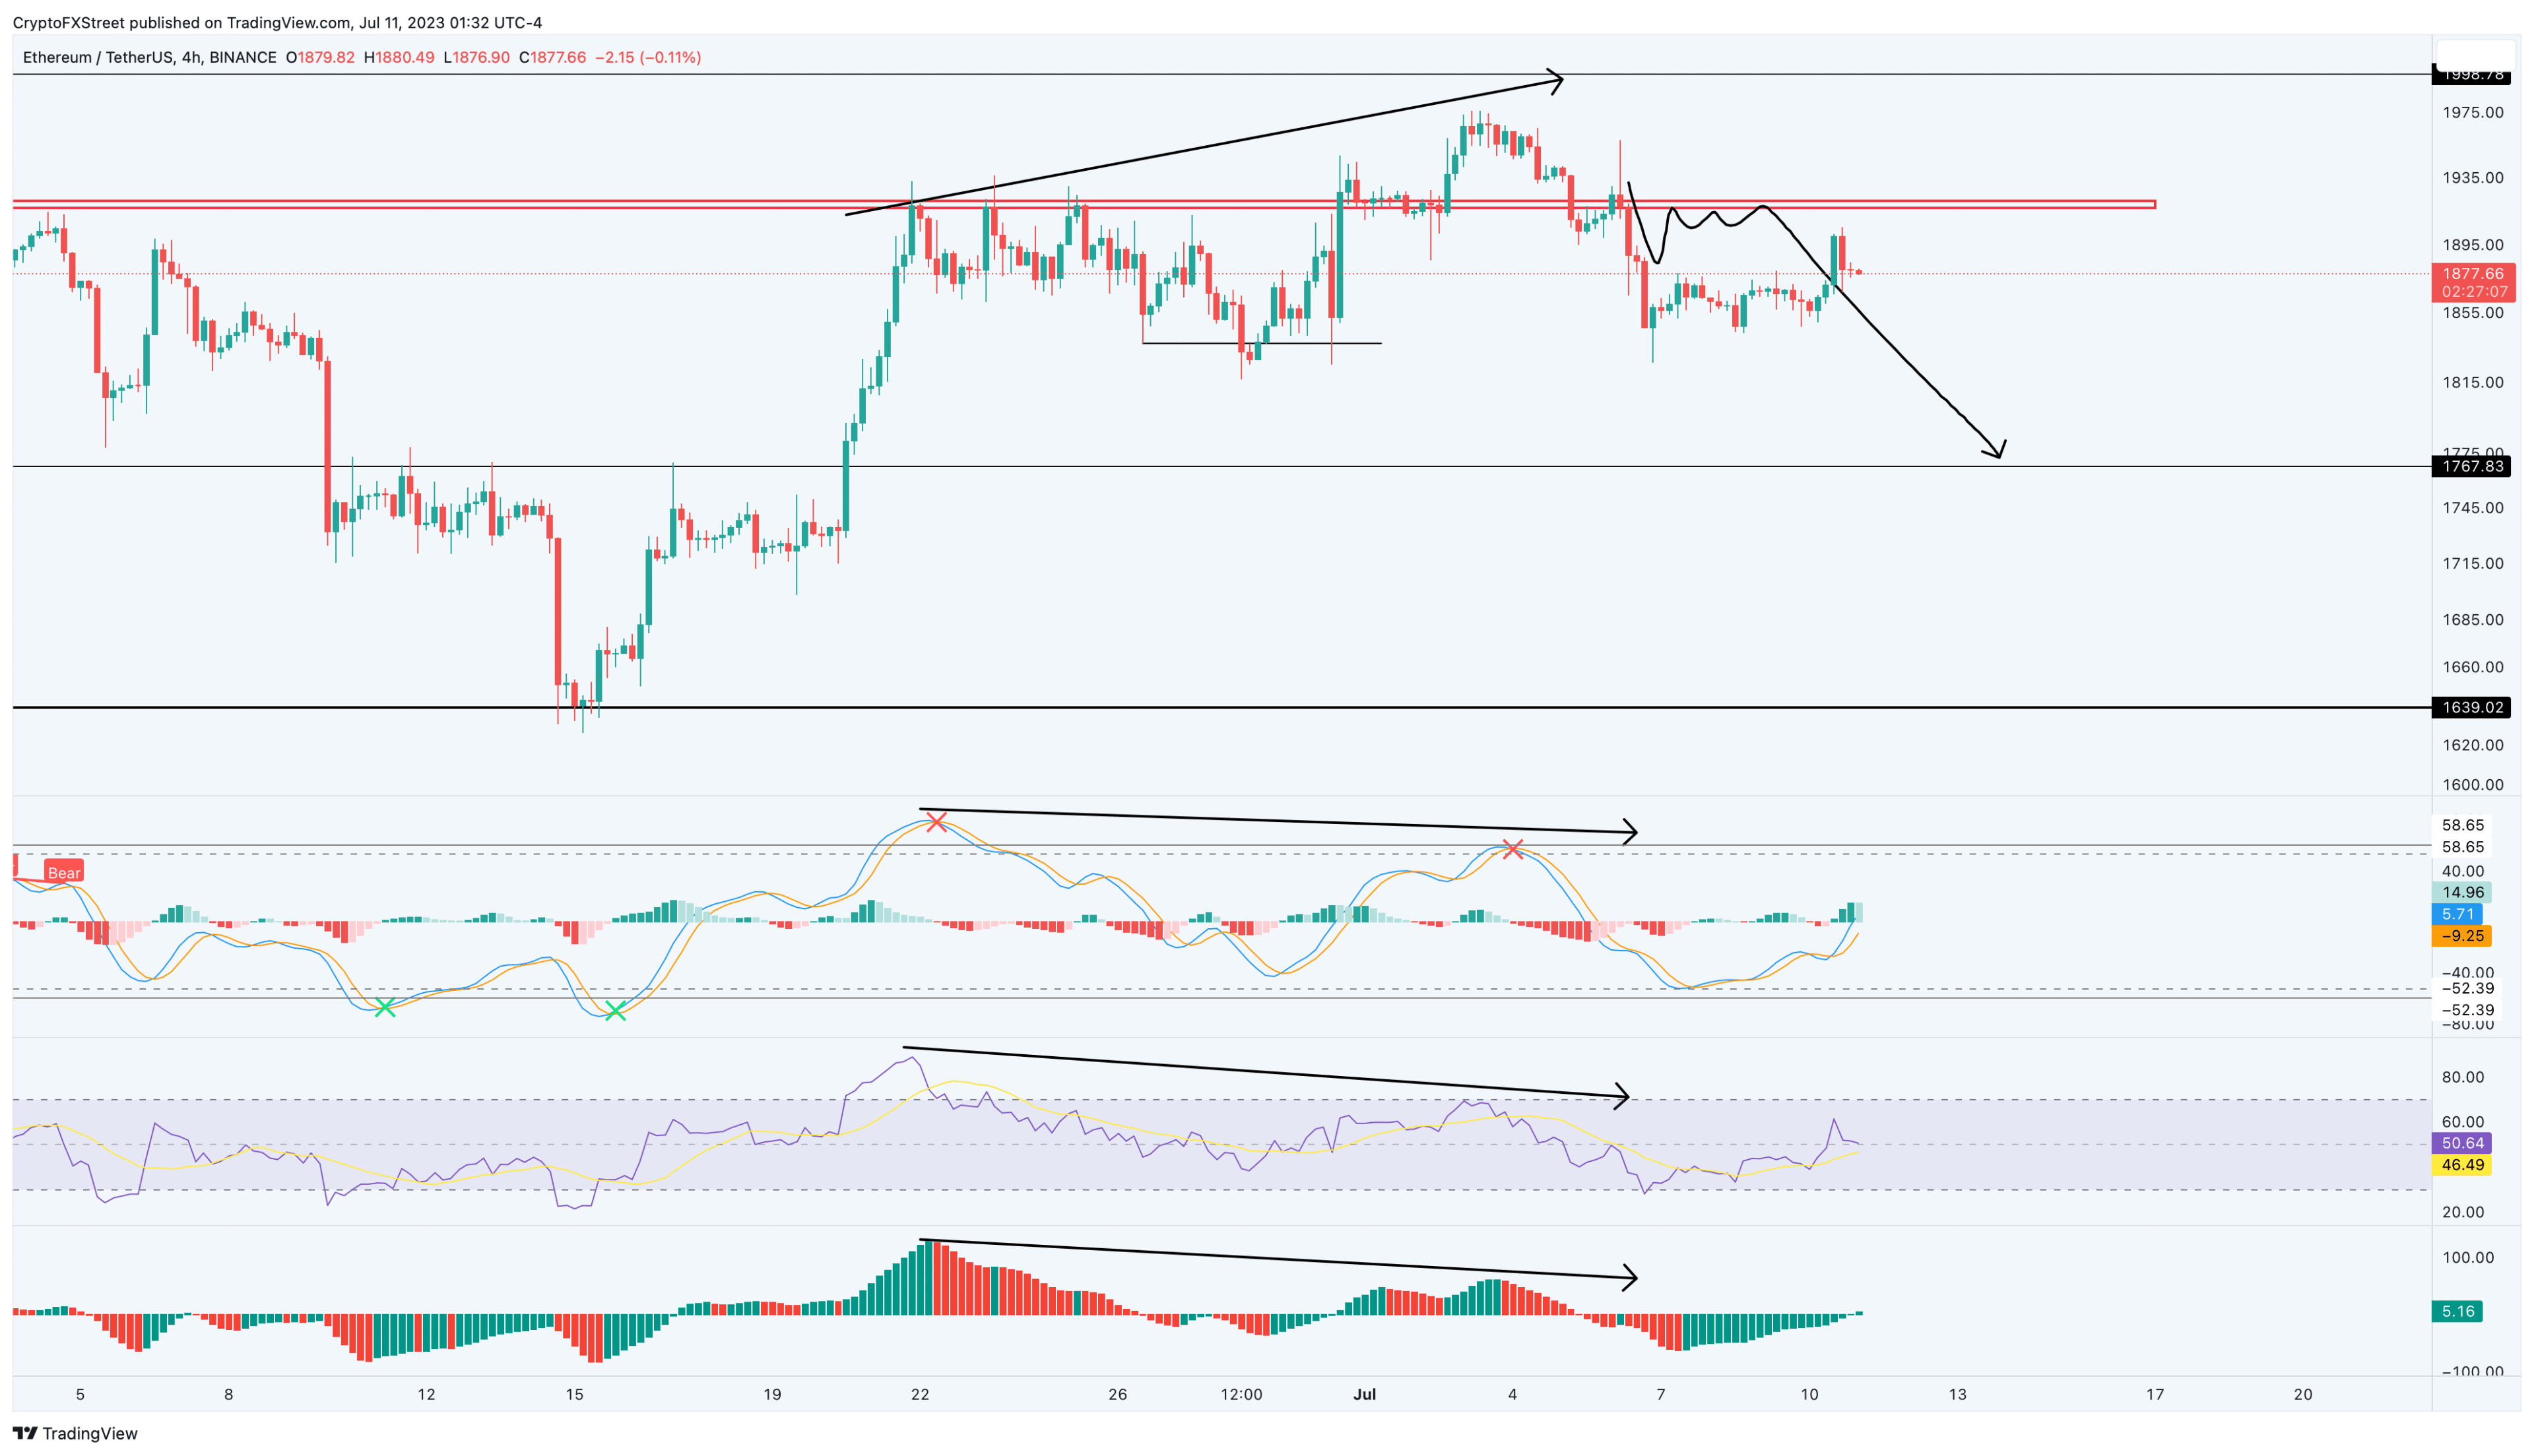The image size is (2534, 1456).
Task: Click the 80.00 RSI axis label
Action: 2462,1077
